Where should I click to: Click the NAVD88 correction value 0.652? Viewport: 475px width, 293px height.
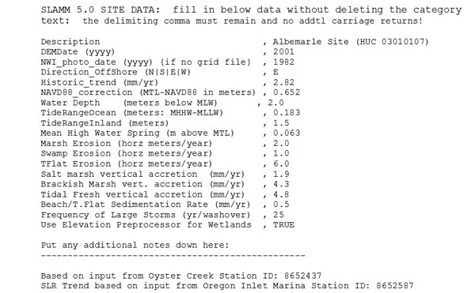[x=287, y=92]
